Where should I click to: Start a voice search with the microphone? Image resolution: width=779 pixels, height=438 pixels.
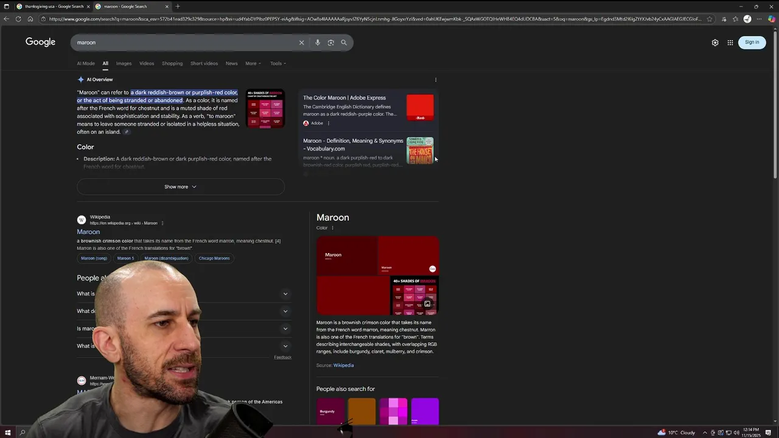pos(318,43)
